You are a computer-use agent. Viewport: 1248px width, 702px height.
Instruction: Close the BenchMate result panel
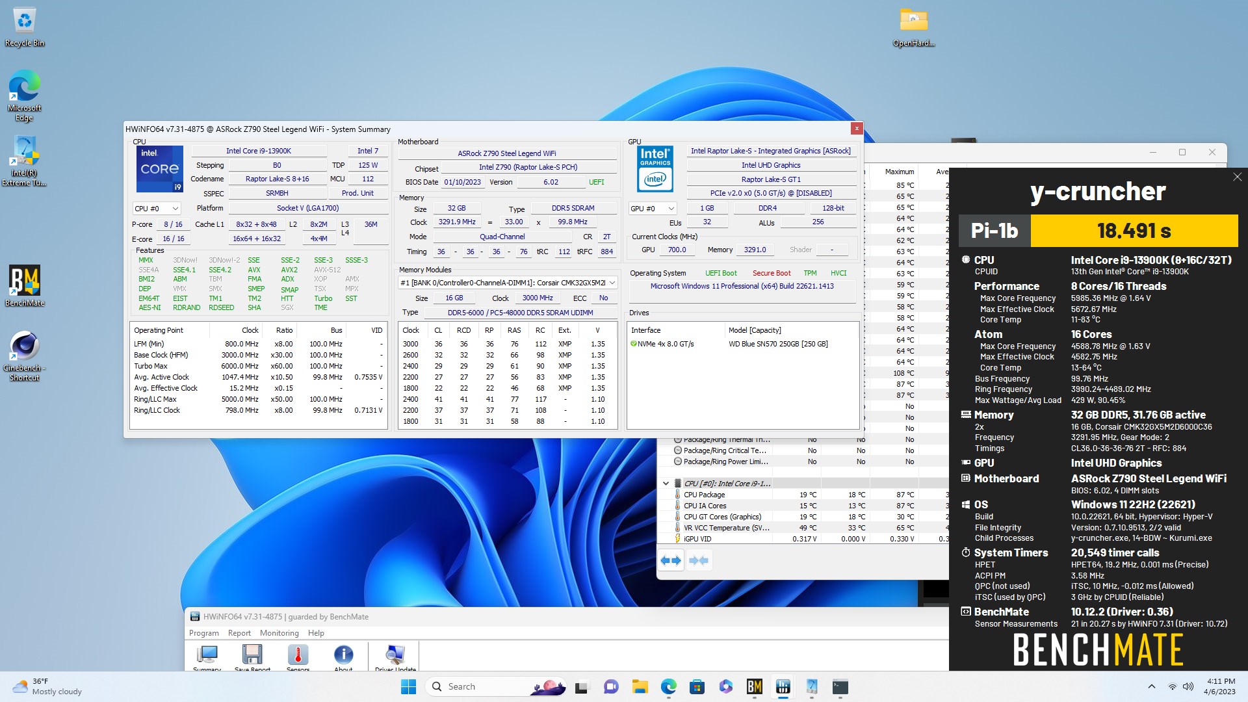click(1237, 177)
